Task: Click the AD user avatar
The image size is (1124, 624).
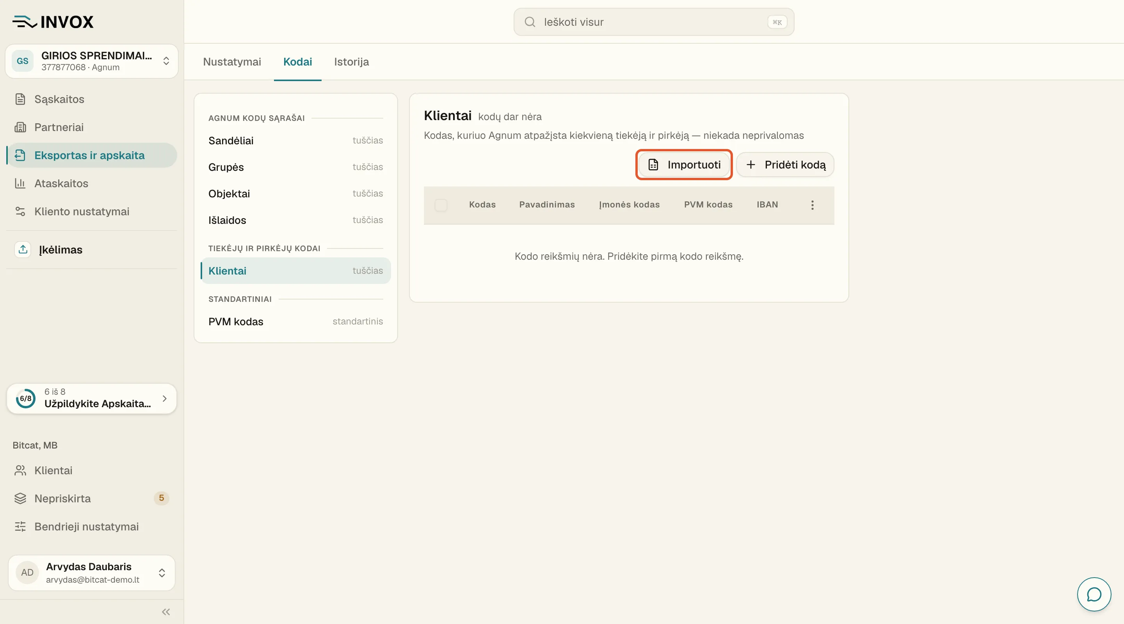Action: (x=27, y=573)
